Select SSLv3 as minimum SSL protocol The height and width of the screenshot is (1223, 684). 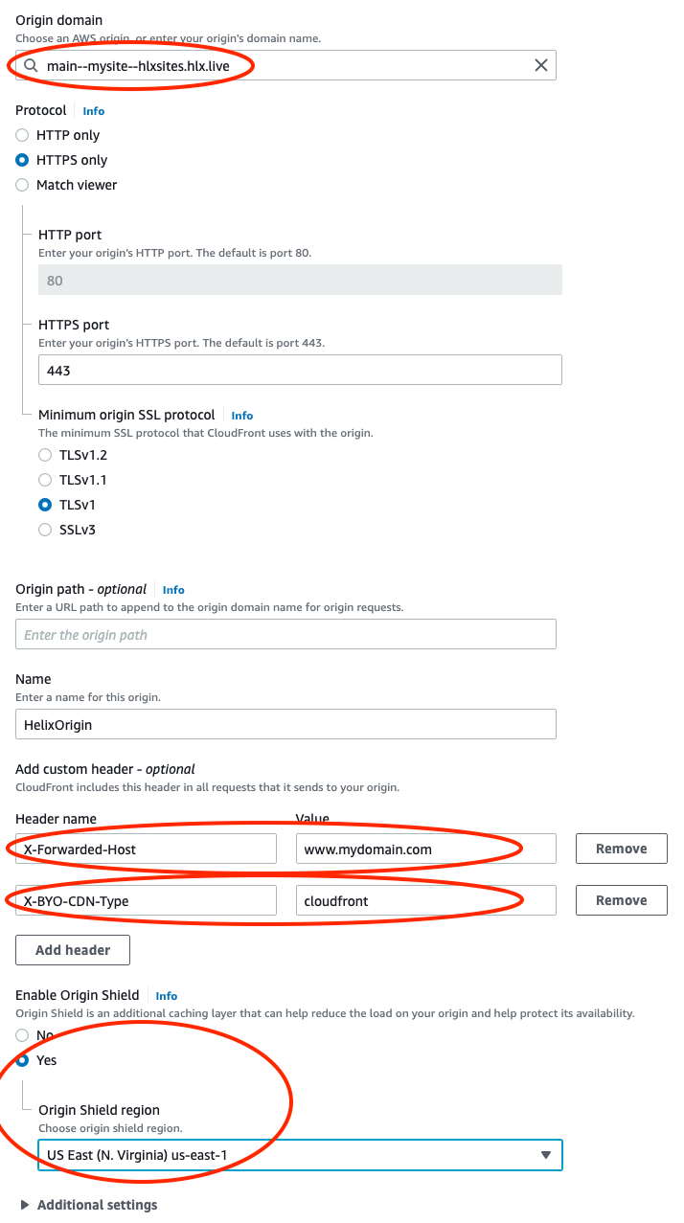(x=45, y=530)
